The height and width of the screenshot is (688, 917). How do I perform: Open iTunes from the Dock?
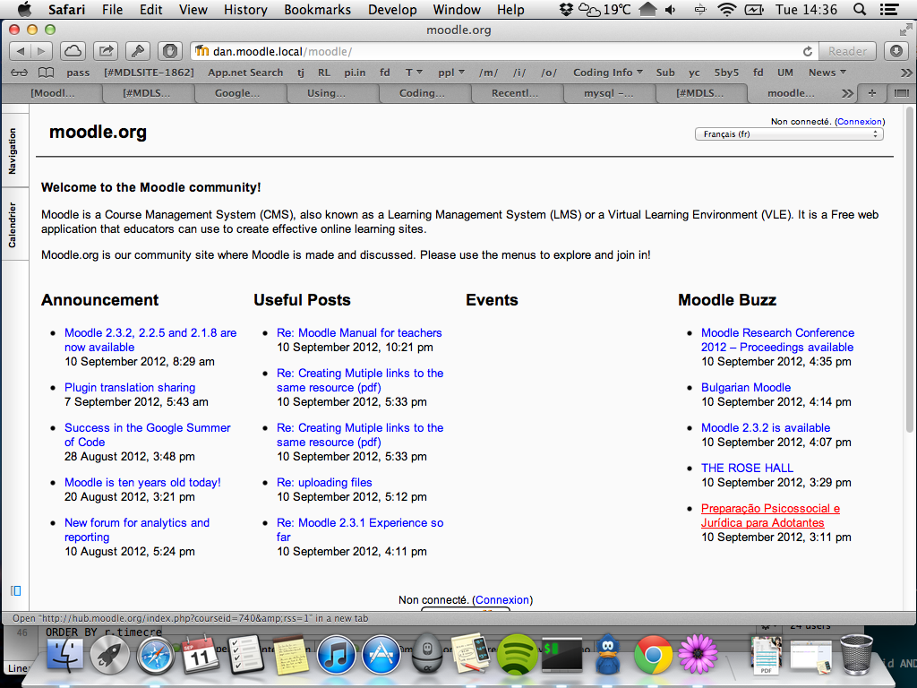click(336, 655)
